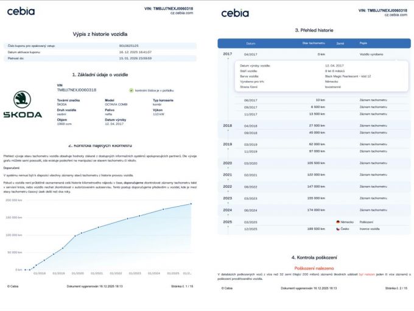Viewport: 414px width, 311px height.
Task: Click the German flag icon beside Německo
Action: coord(339,222)
